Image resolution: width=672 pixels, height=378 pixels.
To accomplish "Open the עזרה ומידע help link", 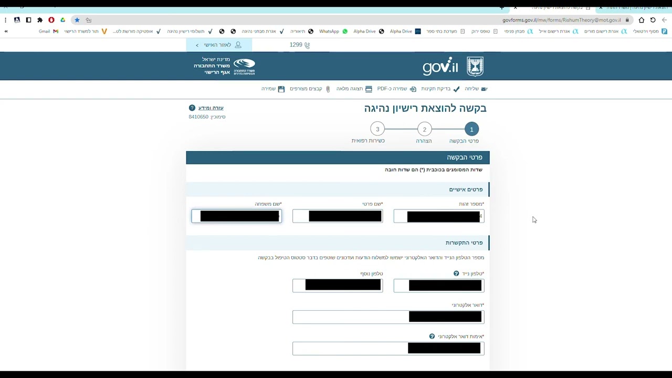I will coord(211,108).
